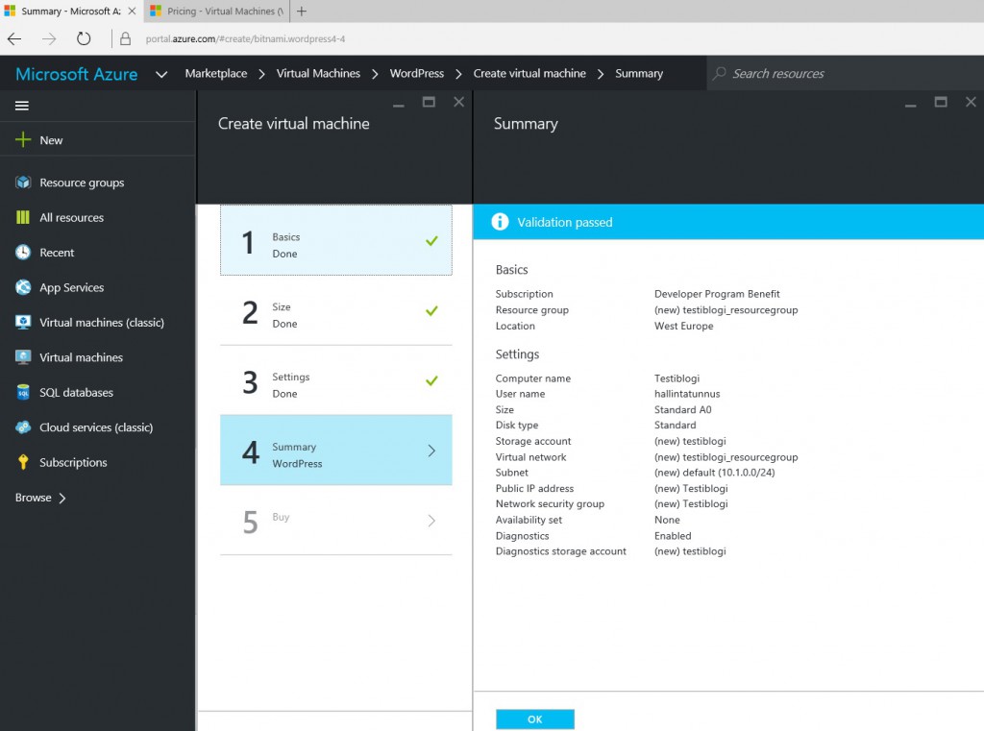This screenshot has width=984, height=731.
Task: Click 'Enabled' diagnostics value
Action: coord(673,536)
